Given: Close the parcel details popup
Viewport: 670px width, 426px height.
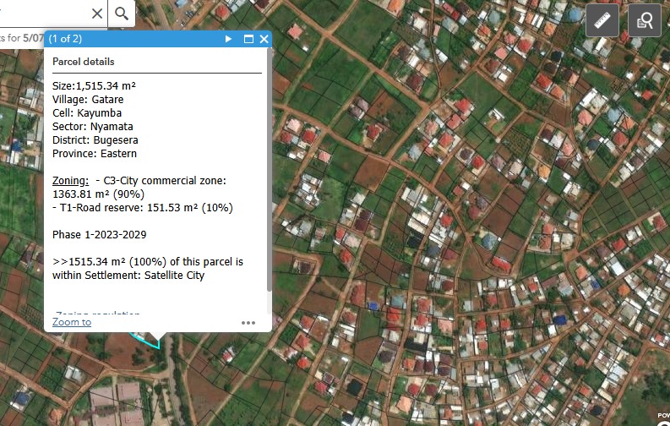Looking at the screenshot, I should tap(264, 39).
